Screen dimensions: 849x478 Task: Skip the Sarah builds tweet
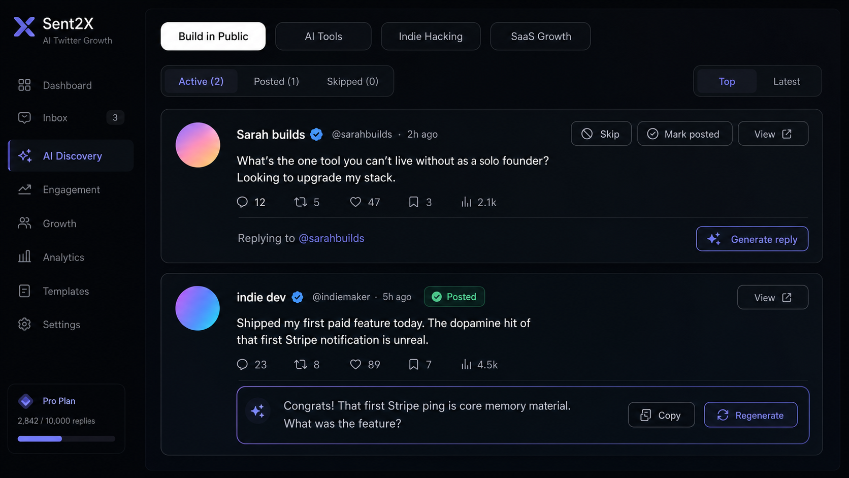coord(601,134)
